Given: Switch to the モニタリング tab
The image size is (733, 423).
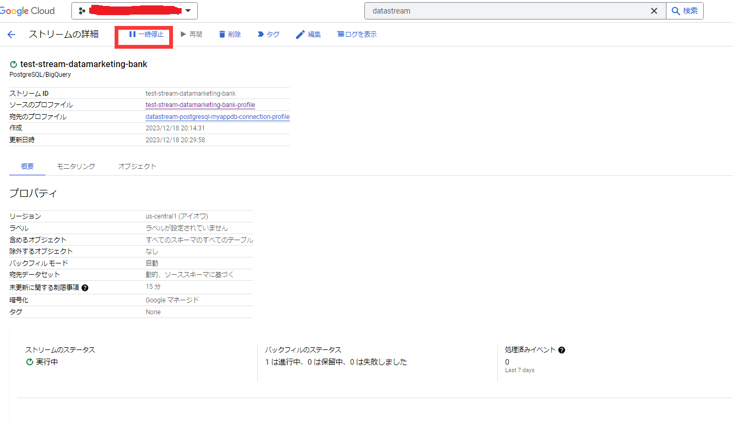Looking at the screenshot, I should 76,167.
